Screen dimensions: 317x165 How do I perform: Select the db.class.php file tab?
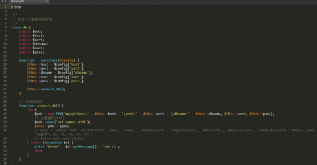click(29, 1)
